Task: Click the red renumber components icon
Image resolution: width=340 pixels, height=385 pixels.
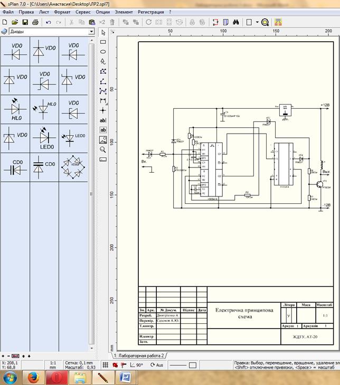Action: [x=215, y=22]
